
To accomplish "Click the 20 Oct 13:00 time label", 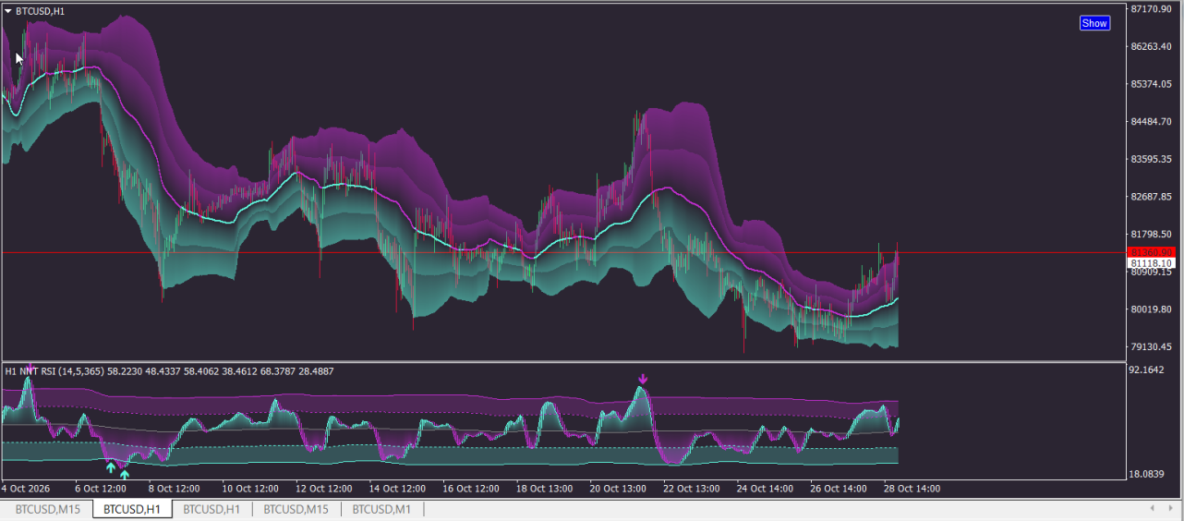I will 619,488.
